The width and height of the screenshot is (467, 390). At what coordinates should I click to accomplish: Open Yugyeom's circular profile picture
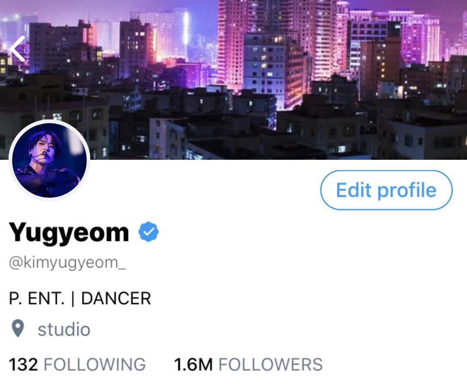point(49,160)
